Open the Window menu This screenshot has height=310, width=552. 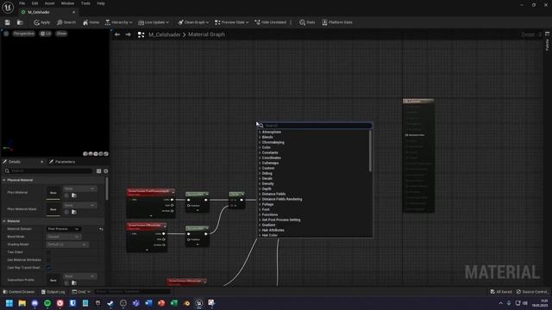[67, 3]
